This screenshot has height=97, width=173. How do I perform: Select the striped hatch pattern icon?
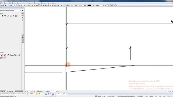pyautogui.click(x=16, y=16)
